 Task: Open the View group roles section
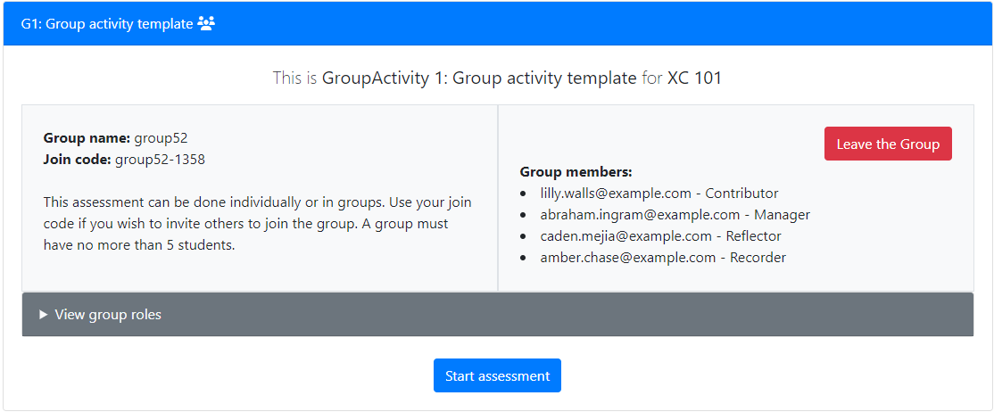click(498, 315)
